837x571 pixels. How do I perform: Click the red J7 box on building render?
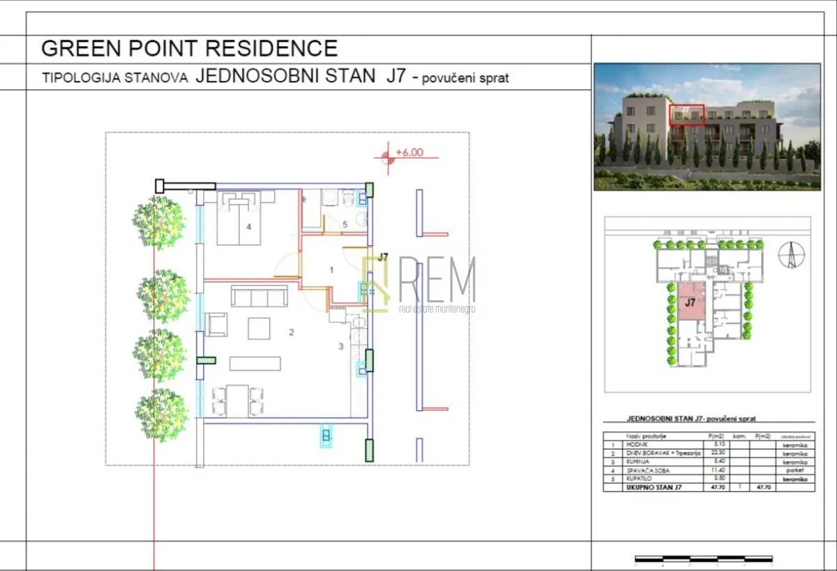[688, 115]
